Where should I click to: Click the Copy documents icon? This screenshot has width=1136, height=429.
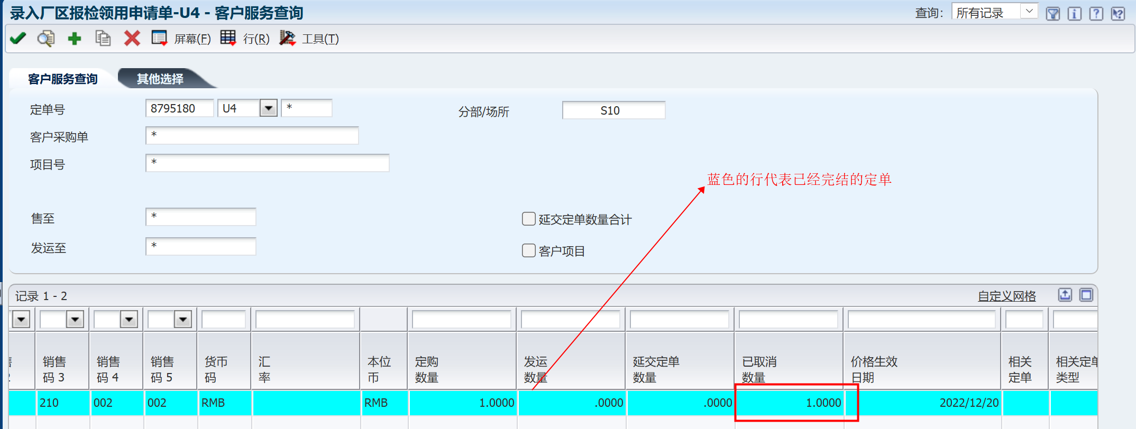103,38
